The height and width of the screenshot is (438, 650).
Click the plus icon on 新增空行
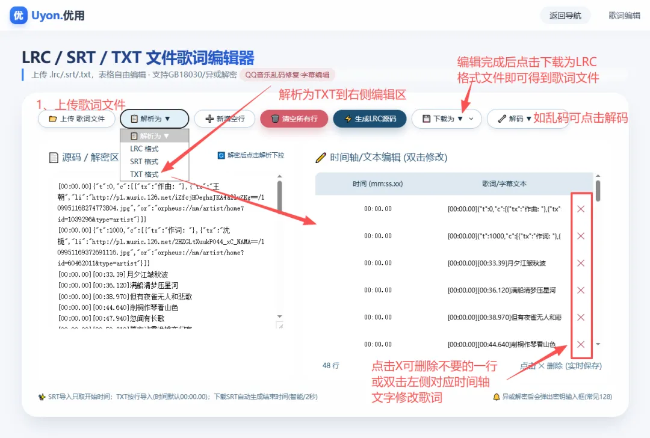point(210,119)
